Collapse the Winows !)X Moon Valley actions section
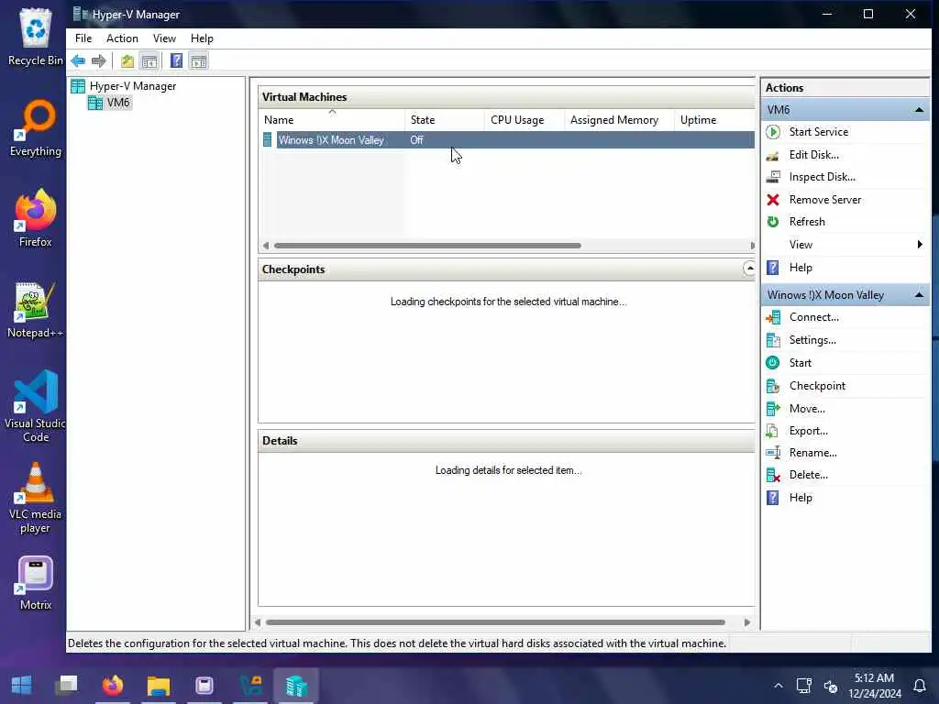 [x=919, y=295]
